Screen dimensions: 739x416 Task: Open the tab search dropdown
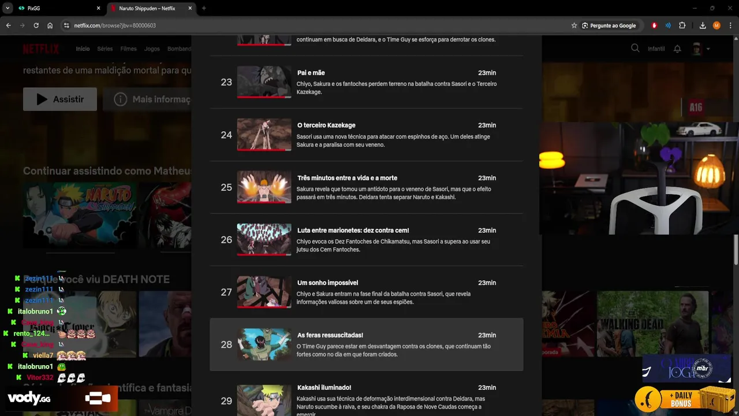pos(8,8)
